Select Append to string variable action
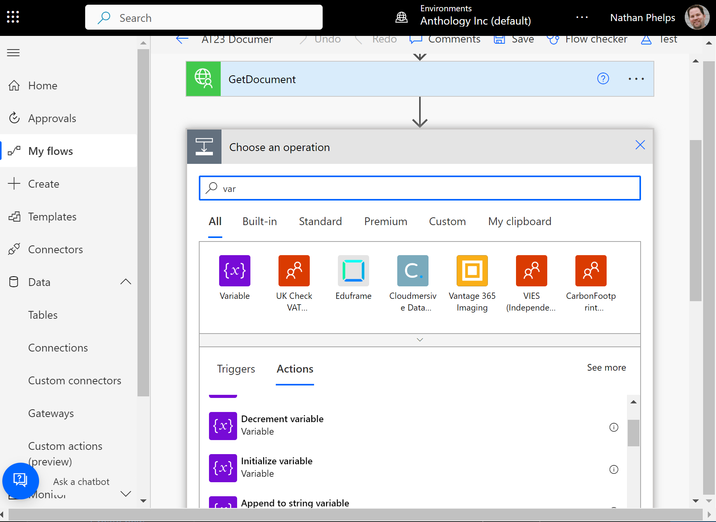Viewport: 716px width, 522px height. (414, 502)
